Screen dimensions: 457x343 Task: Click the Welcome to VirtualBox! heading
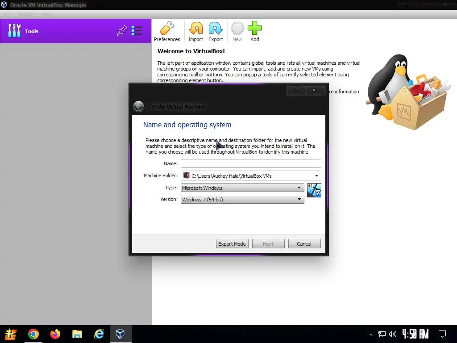click(191, 51)
